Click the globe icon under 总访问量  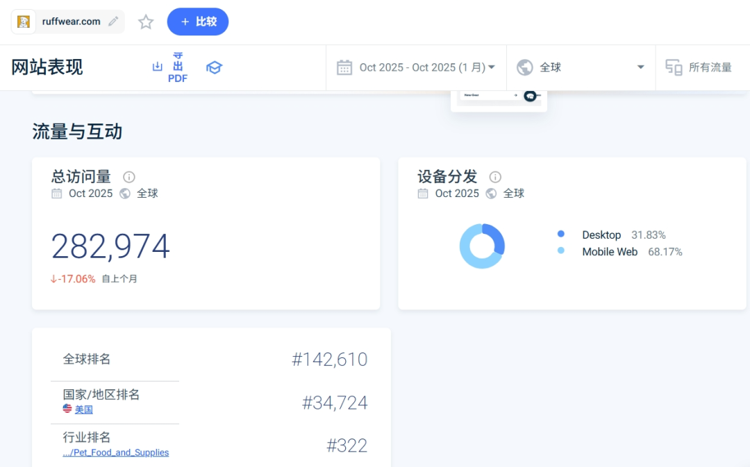click(x=125, y=194)
